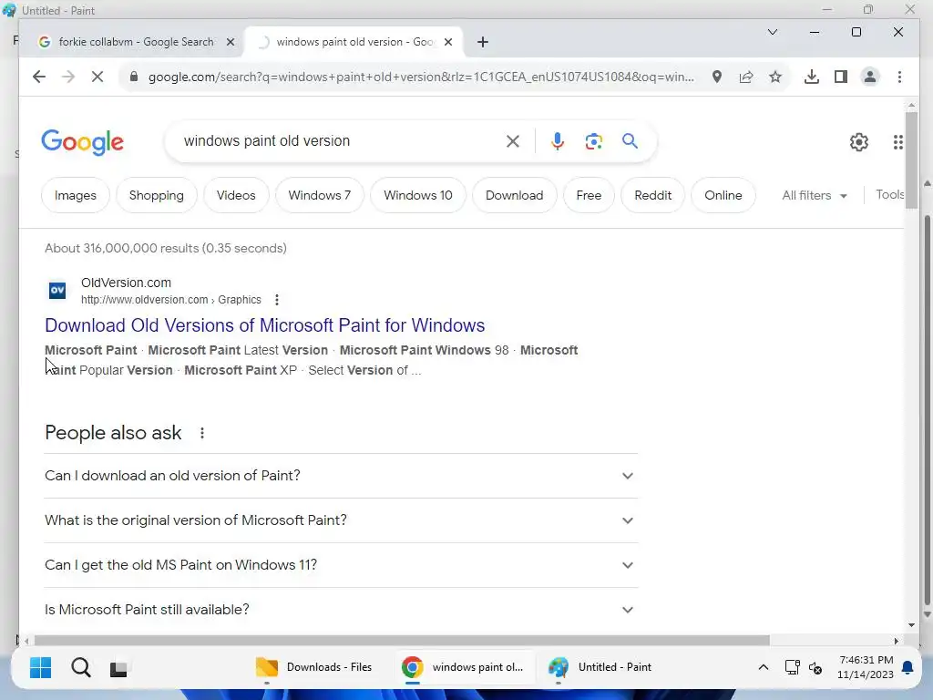933x700 pixels.
Task: Start voice search with microphone
Action: 557,141
